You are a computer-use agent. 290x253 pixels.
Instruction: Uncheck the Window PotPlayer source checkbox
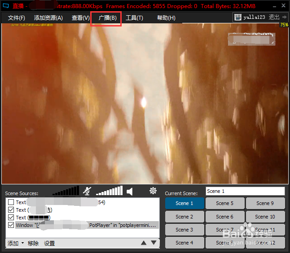pyautogui.click(x=11, y=225)
